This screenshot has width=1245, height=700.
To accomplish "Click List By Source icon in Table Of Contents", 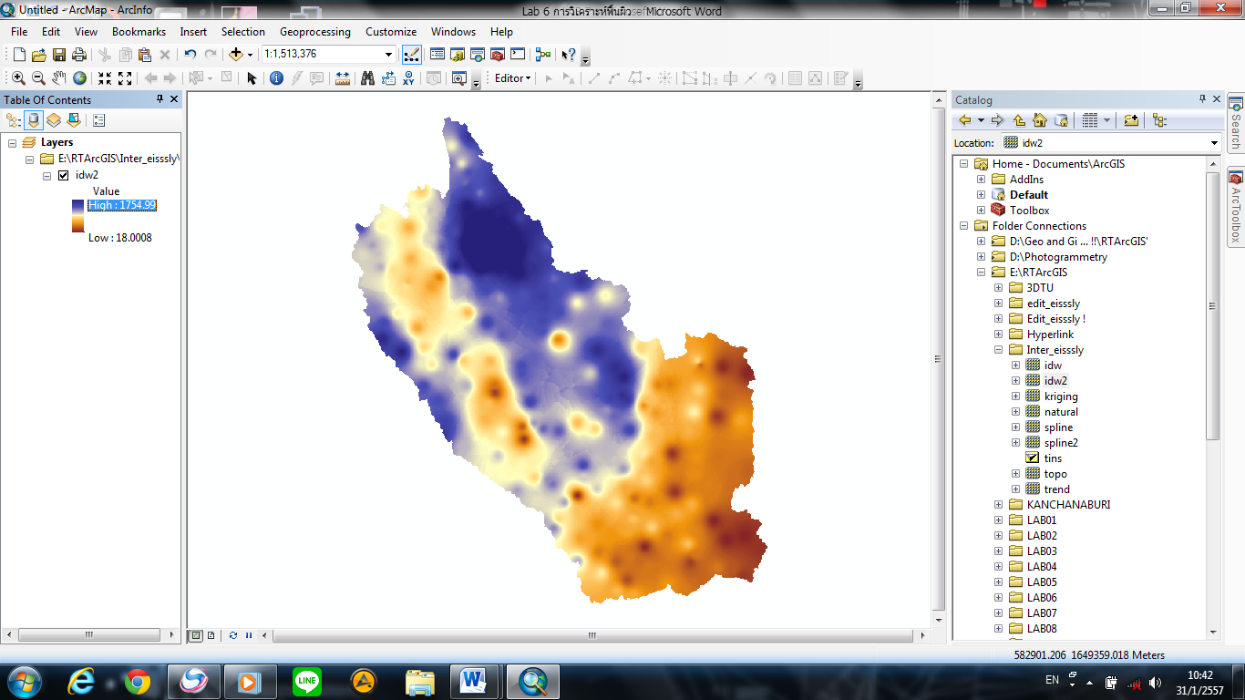I will coord(34,119).
